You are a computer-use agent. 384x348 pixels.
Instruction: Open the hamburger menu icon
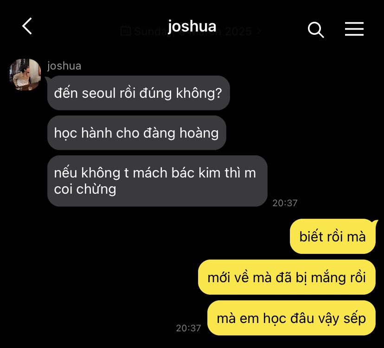point(354,29)
